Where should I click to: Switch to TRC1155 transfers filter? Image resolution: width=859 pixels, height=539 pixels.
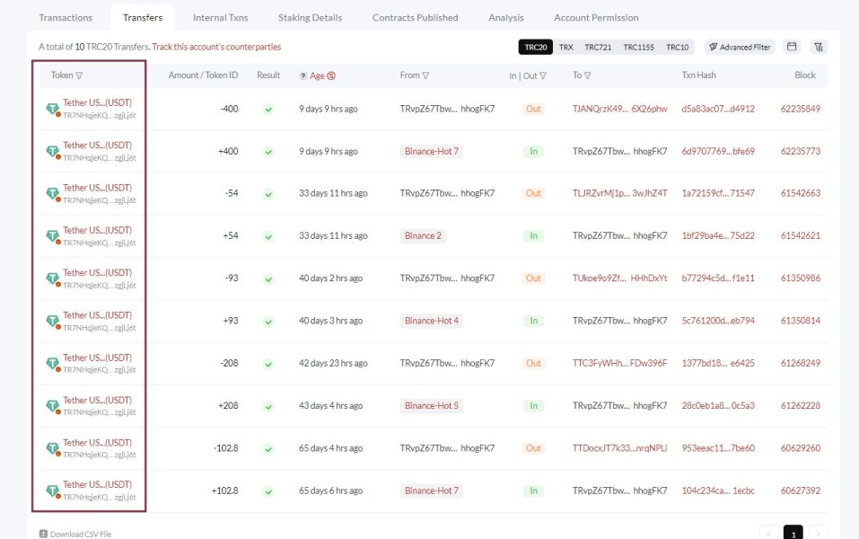coord(639,47)
